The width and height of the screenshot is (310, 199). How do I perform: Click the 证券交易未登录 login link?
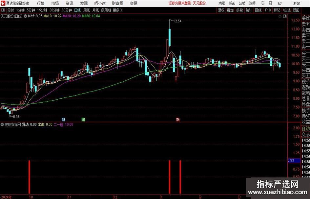[180, 3]
